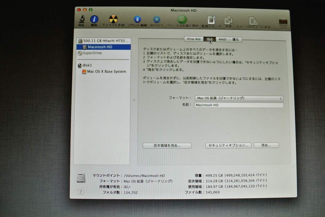The height and width of the screenshot is (217, 325).
Task: Click the round help question mark button
Action: (x=81, y=192)
